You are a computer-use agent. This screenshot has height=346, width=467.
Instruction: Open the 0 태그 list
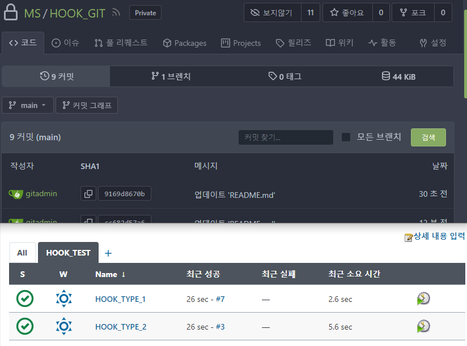285,76
